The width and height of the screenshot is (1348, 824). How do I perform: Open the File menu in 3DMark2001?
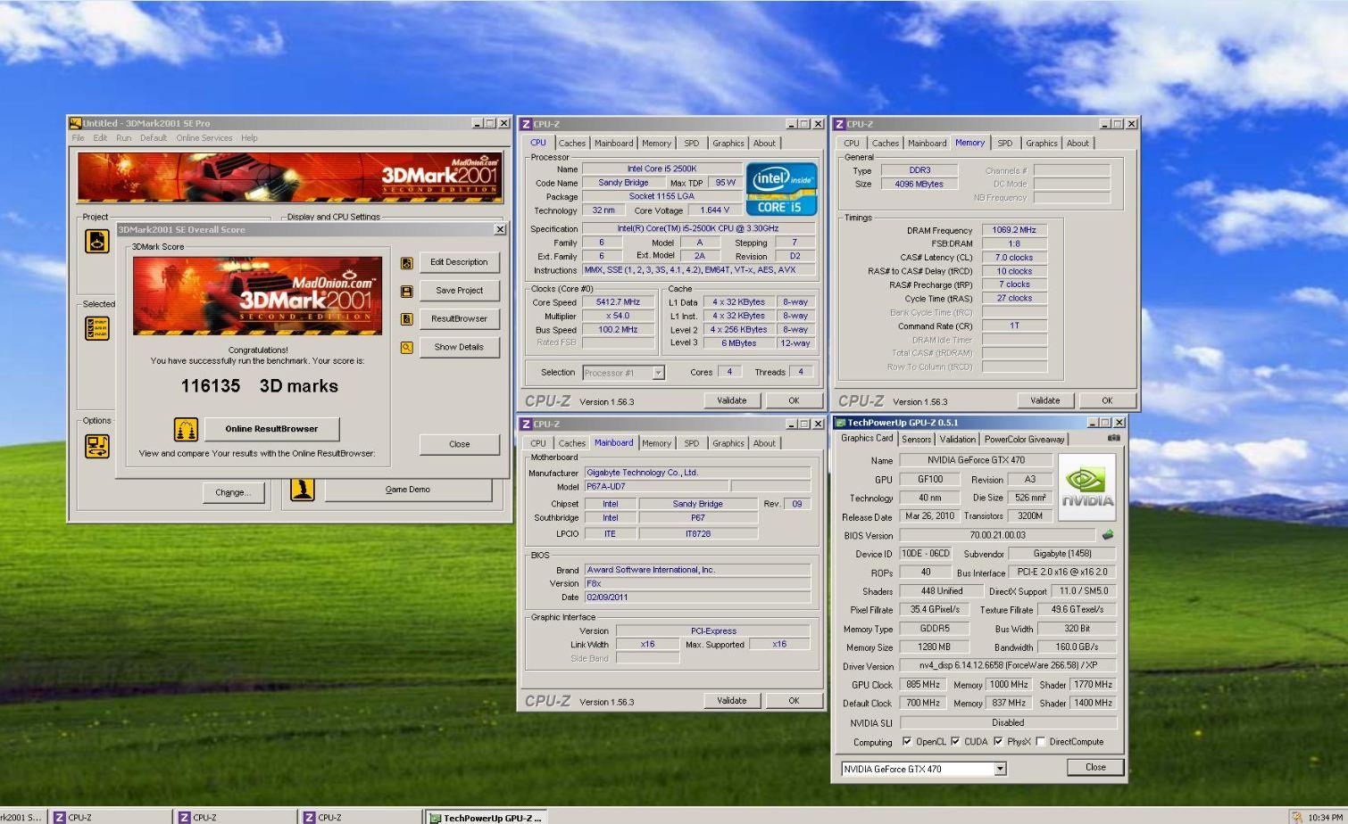(x=78, y=138)
